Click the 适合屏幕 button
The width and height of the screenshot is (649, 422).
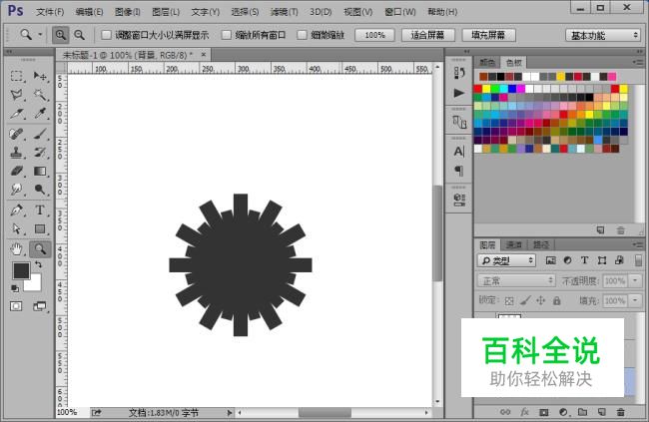tap(428, 35)
